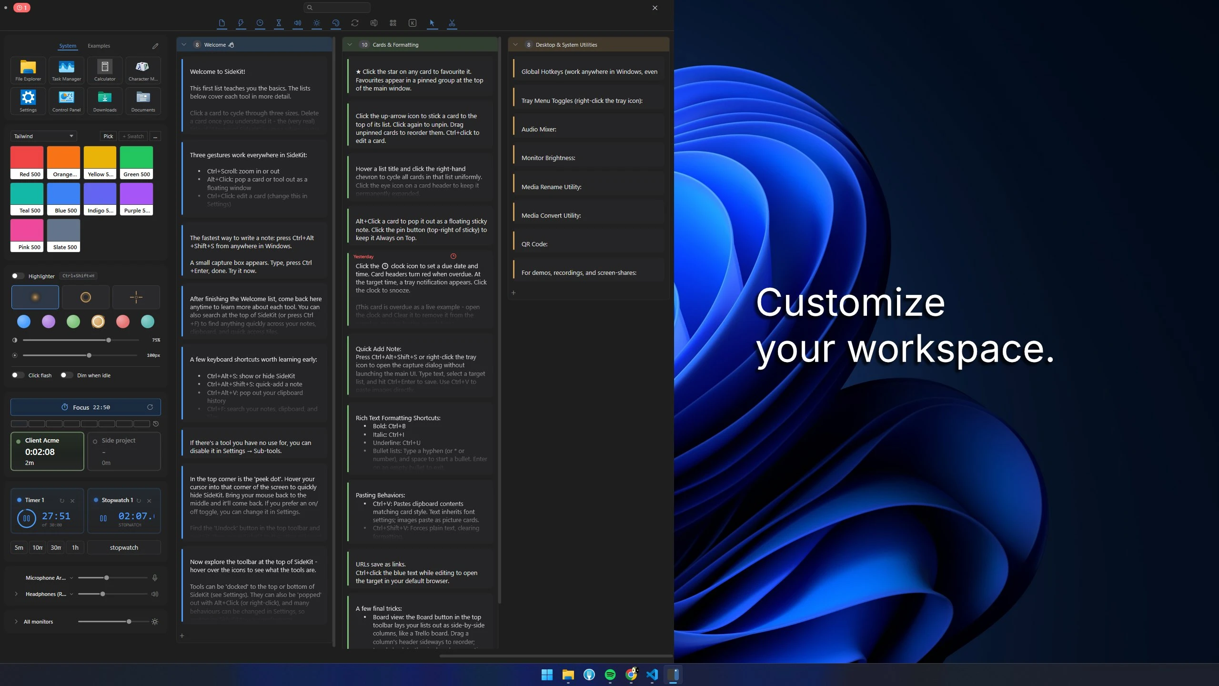
Task: Select the crosshair highlighter style
Action: pos(136,297)
